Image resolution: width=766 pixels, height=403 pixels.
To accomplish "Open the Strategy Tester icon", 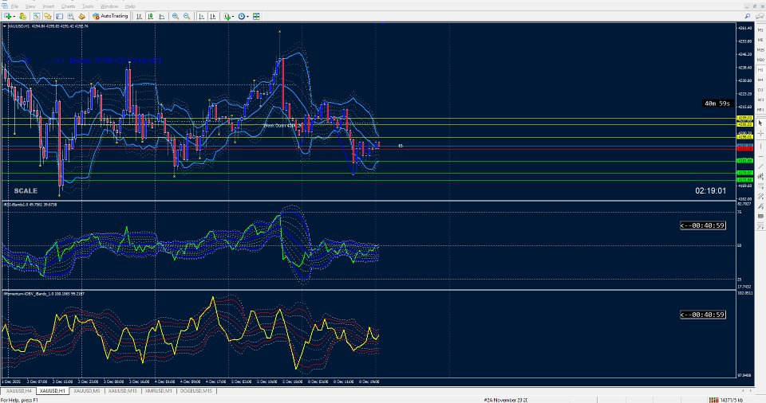I will coord(71,16).
